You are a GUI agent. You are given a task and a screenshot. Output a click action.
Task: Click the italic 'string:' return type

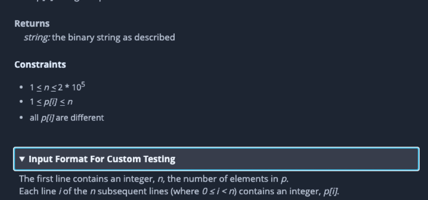tap(37, 37)
